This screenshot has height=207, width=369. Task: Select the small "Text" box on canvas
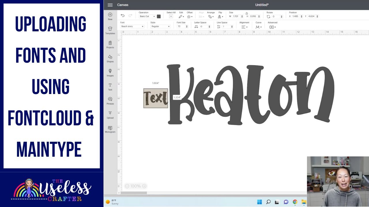click(156, 98)
